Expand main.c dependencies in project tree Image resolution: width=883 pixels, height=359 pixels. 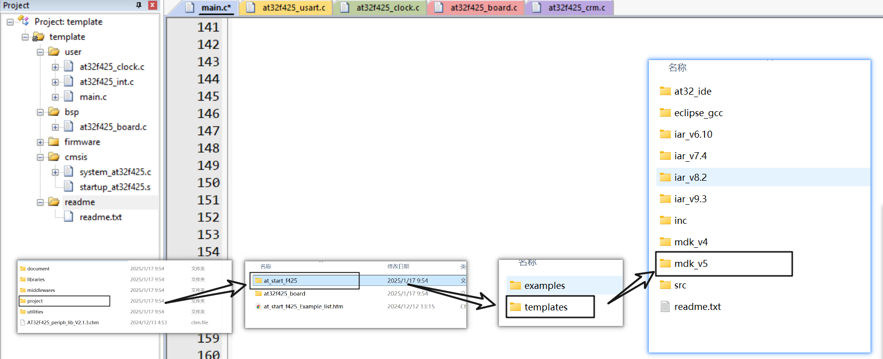click(x=55, y=97)
